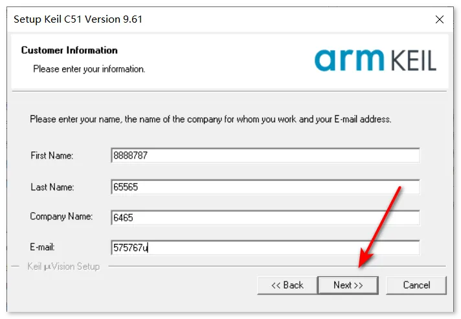Click the First Name label
This screenshot has width=461, height=319.
pyautogui.click(x=52, y=155)
